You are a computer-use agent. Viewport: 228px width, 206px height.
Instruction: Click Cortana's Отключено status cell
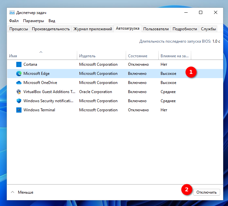tap(138, 64)
